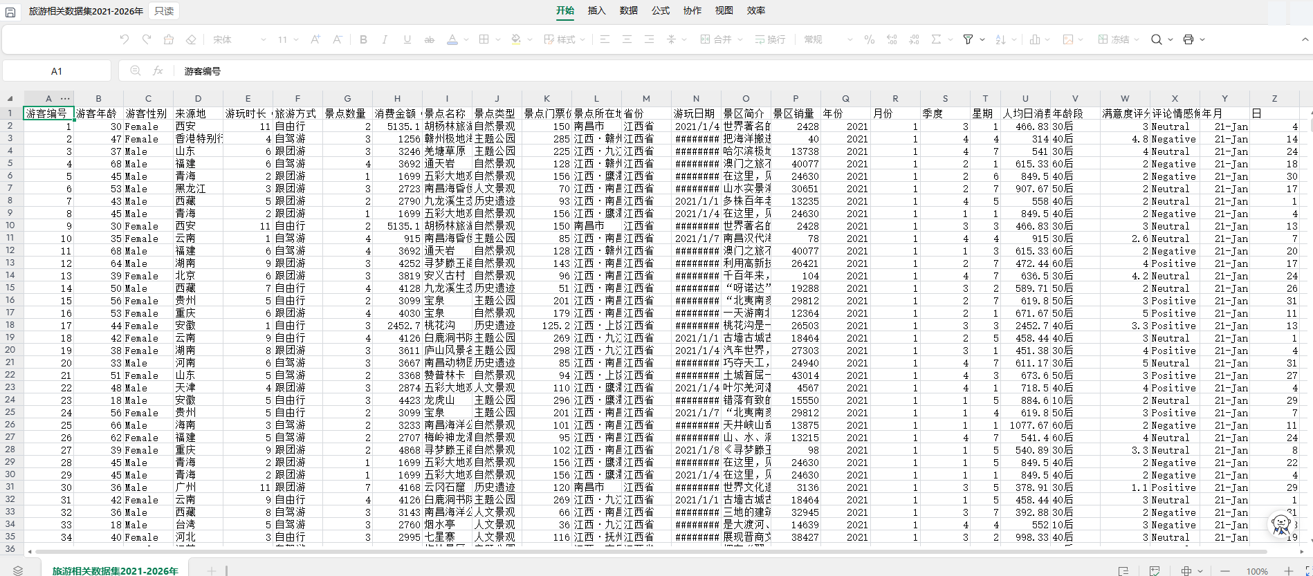
Task: Align text left
Action: (605, 39)
